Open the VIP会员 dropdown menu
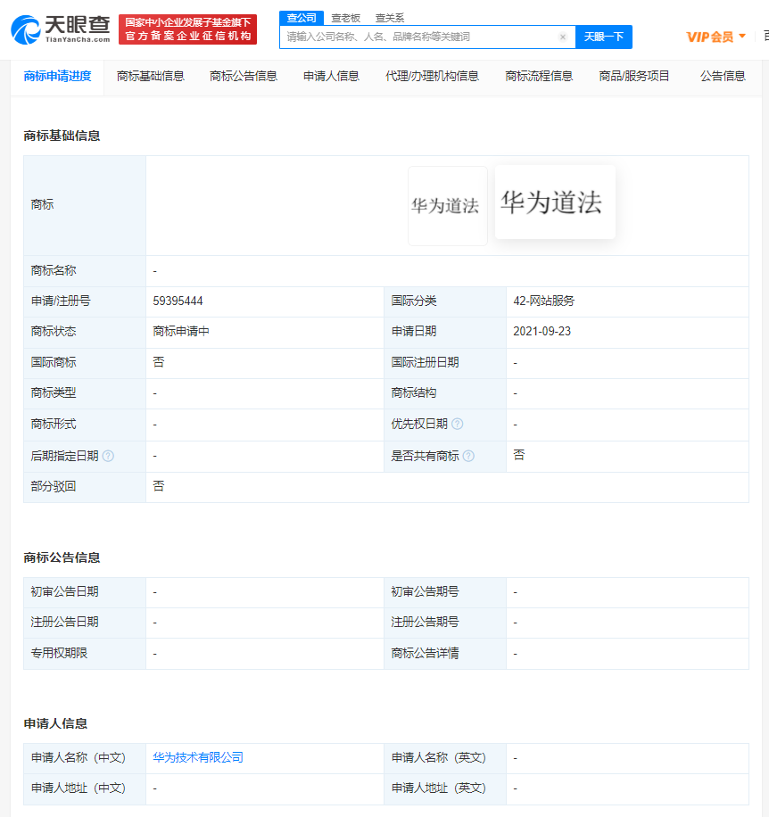This screenshot has height=817, width=769. pos(715,37)
